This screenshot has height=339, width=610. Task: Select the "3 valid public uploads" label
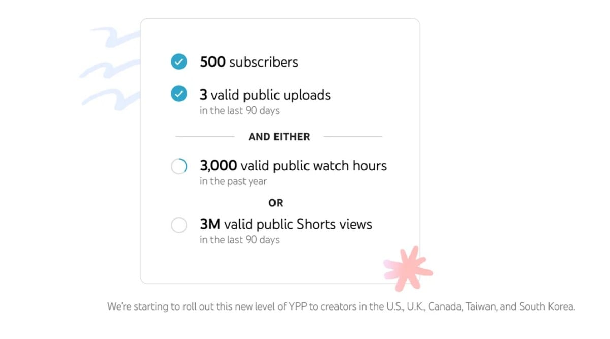click(265, 95)
